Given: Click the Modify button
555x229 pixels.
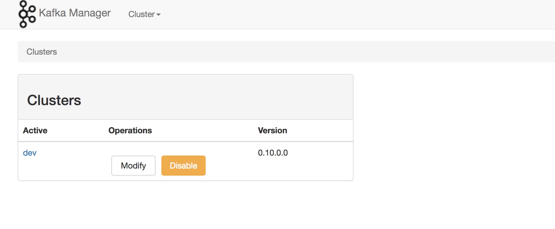Looking at the screenshot, I should tap(133, 166).
